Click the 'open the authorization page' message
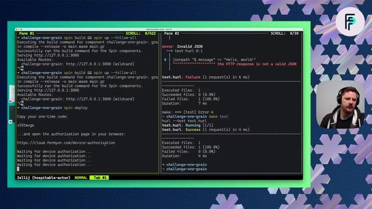Viewport: 372px width, 209px height. tap(71, 134)
